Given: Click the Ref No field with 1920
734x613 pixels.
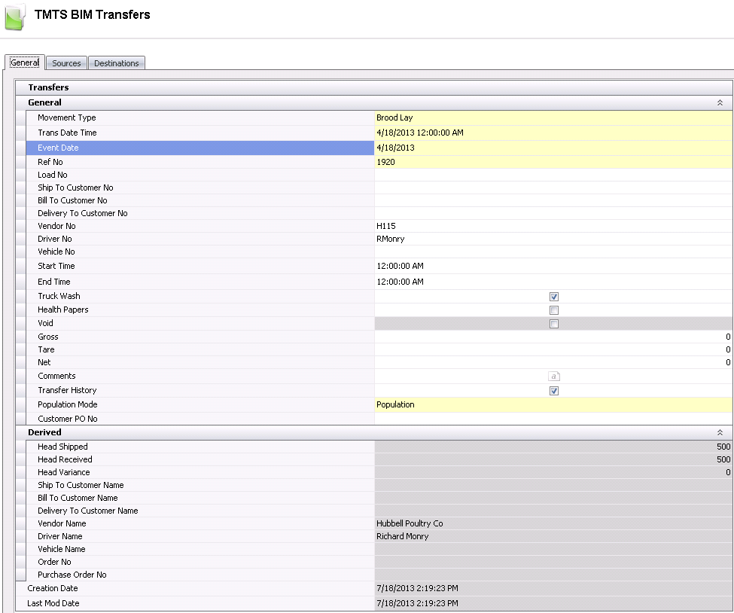Looking at the screenshot, I should coord(553,162).
